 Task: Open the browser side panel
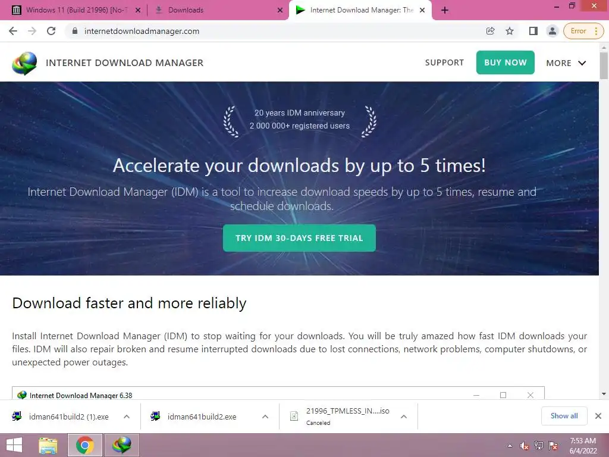click(533, 31)
